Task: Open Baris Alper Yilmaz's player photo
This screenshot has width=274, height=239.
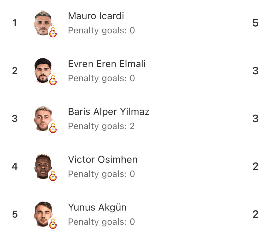Action: [x=43, y=118]
